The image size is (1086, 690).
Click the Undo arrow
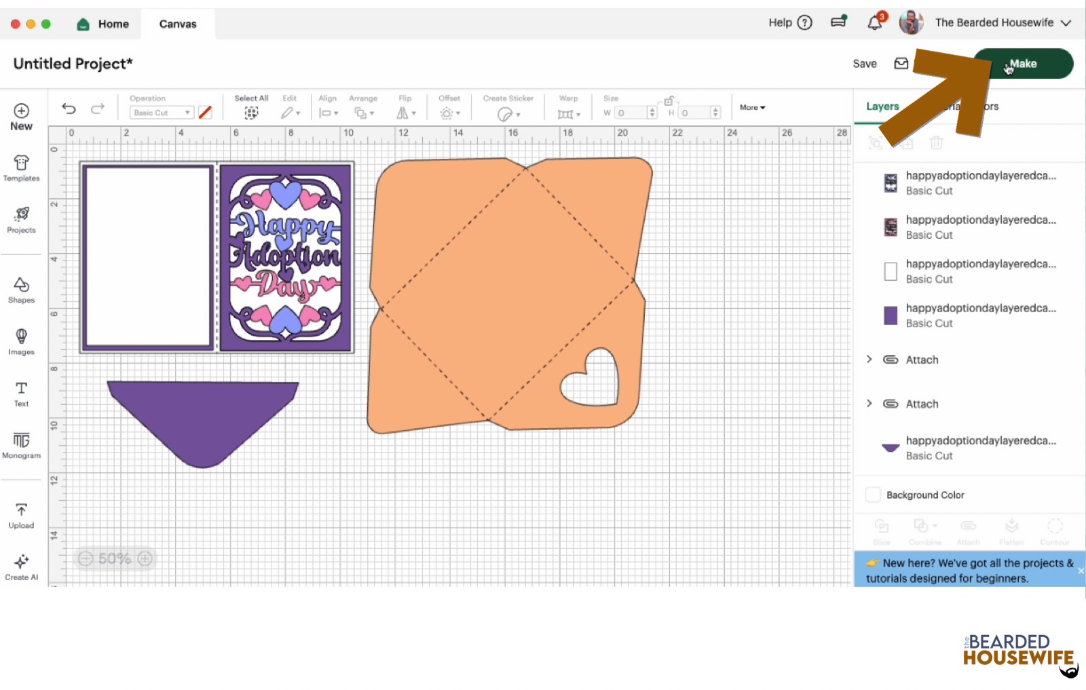click(69, 109)
